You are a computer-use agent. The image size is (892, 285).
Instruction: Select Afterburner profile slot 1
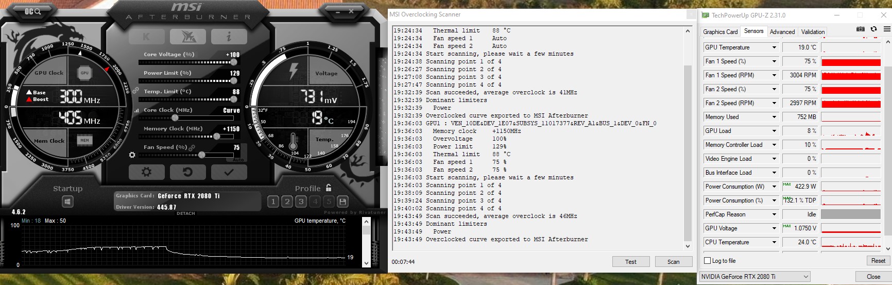[273, 202]
